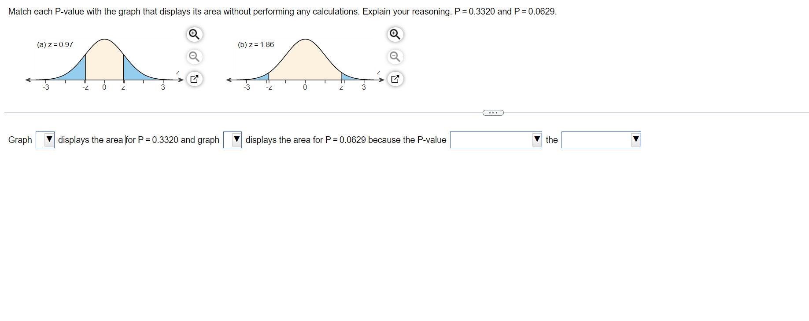The image size is (809, 321).
Task: Click the empty comparison answer box
Action: (489, 139)
